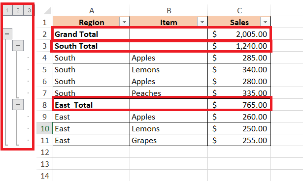This screenshot has height=181, width=303.
Task: Collapse the South Total group
Action: click(x=18, y=46)
